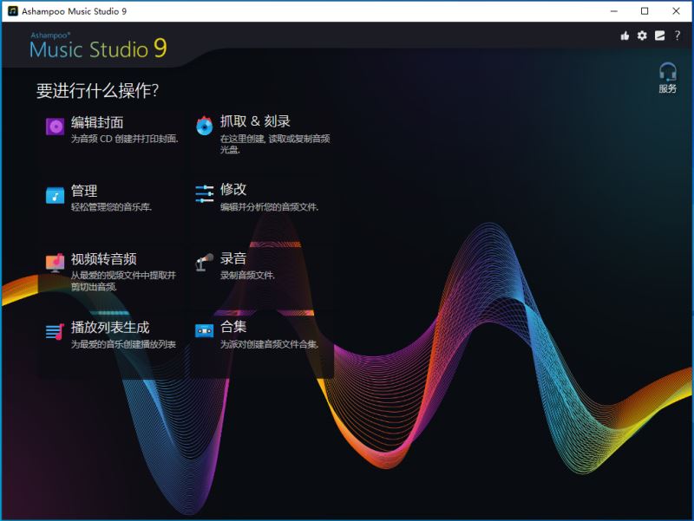Click the 抓取 & 刻录 burning disc icon
Screen dimensions: 694x521
pyautogui.click(x=204, y=126)
